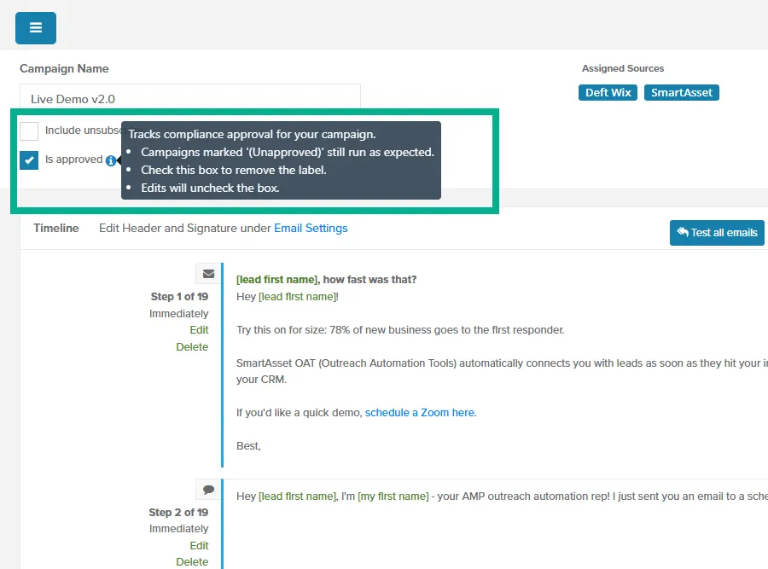This screenshot has height=569, width=768.
Task: Click the Step 2 message text
Action: [x=502, y=496]
